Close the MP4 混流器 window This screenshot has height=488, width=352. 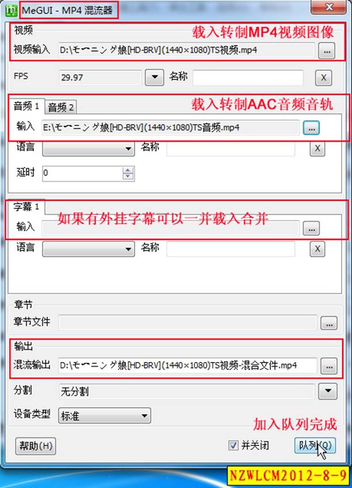[328, 7]
